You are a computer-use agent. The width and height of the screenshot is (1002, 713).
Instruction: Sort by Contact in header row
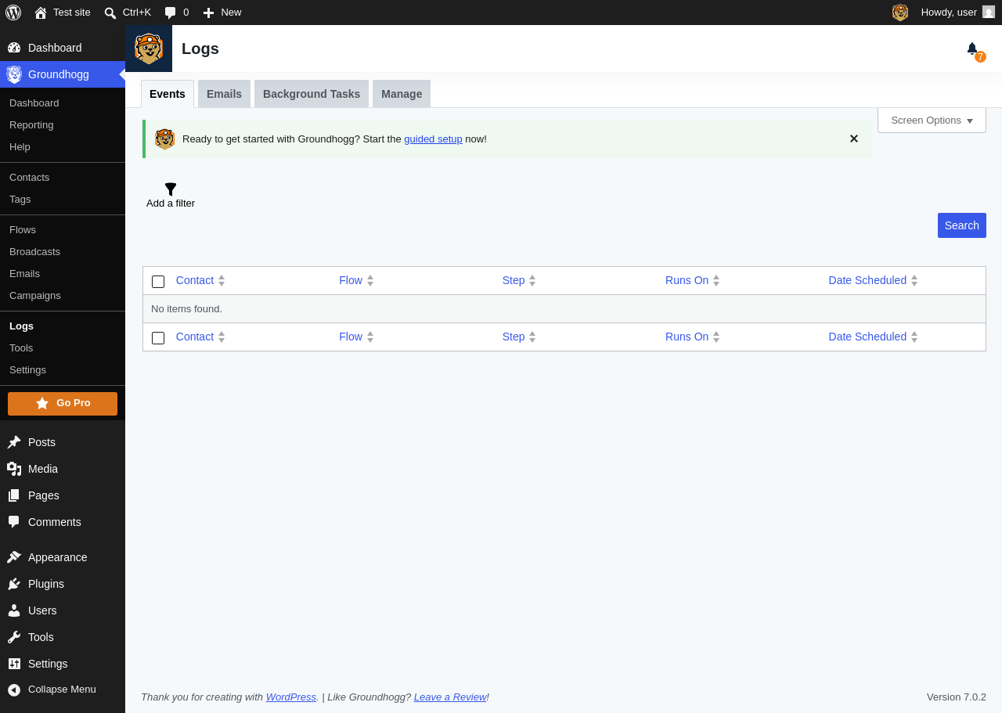(200, 280)
